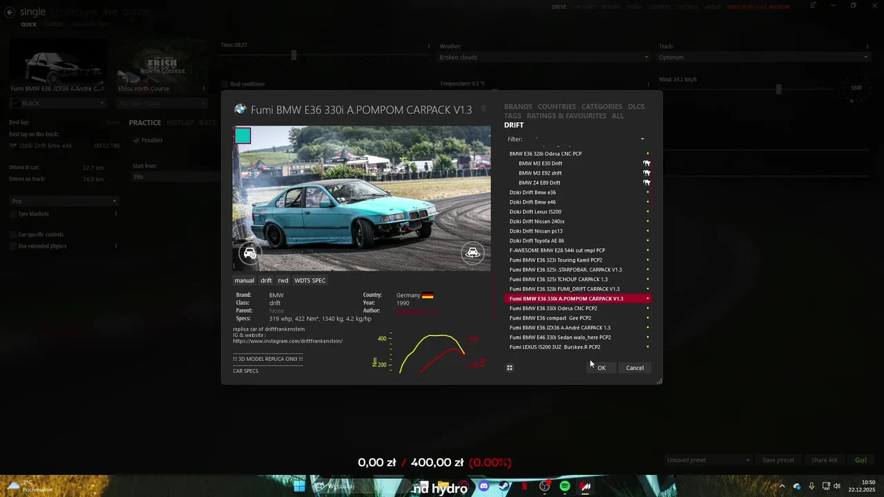The image size is (884, 497).
Task: Open the Windows Start menu
Action: coord(299,487)
